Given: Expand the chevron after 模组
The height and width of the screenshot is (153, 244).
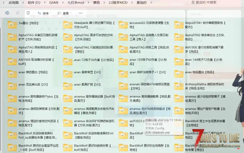Looking at the screenshot, I should point(104,3).
